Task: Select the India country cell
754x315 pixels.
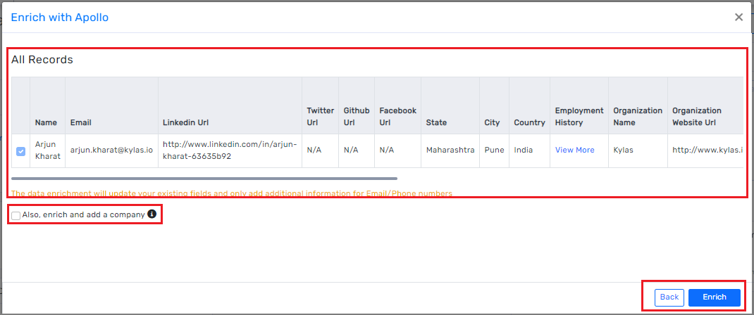Action: click(x=529, y=151)
